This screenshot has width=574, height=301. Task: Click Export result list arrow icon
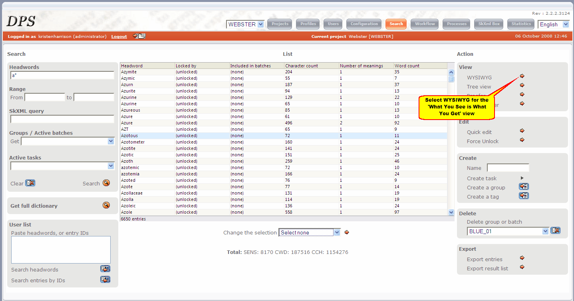(x=522, y=267)
